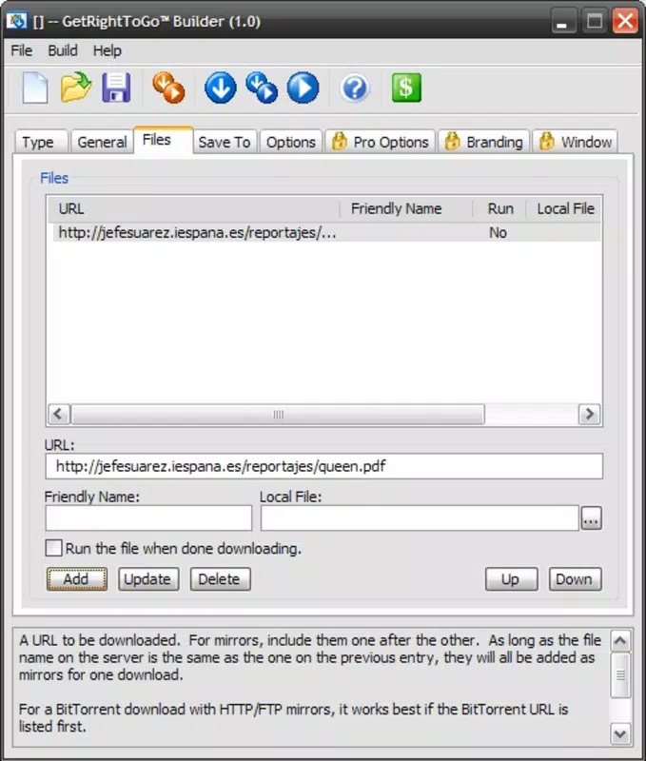Open the Help menu
Viewport: 646px width, 761px height.
click(x=108, y=50)
